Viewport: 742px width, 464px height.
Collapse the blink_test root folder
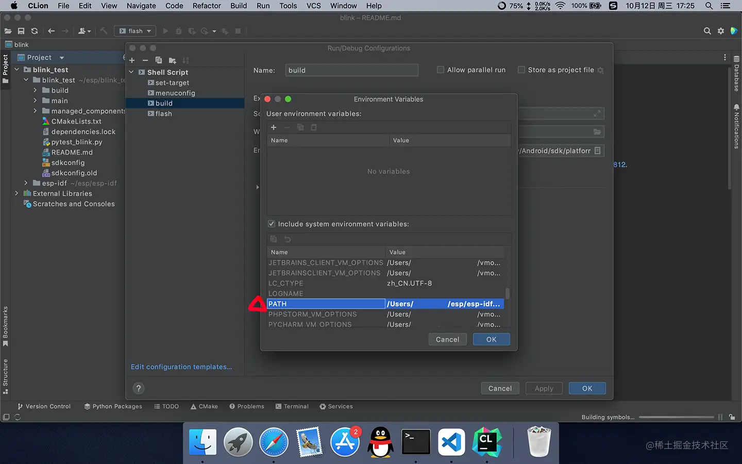tap(17, 70)
